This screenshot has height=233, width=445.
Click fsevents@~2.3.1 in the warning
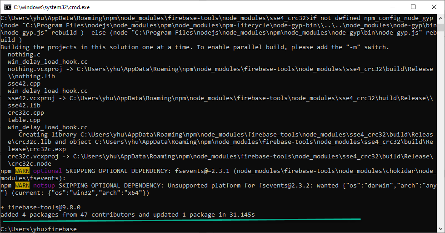(202, 171)
